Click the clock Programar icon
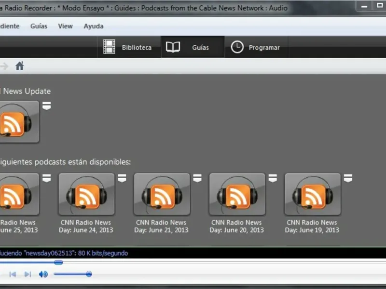The height and width of the screenshot is (289, 386). click(x=237, y=47)
